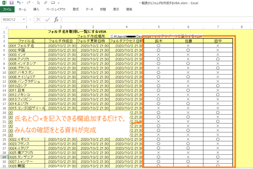The height and width of the screenshot is (169, 253).
Task: Select cell 0012.メキシコ
Action: coord(26,95)
